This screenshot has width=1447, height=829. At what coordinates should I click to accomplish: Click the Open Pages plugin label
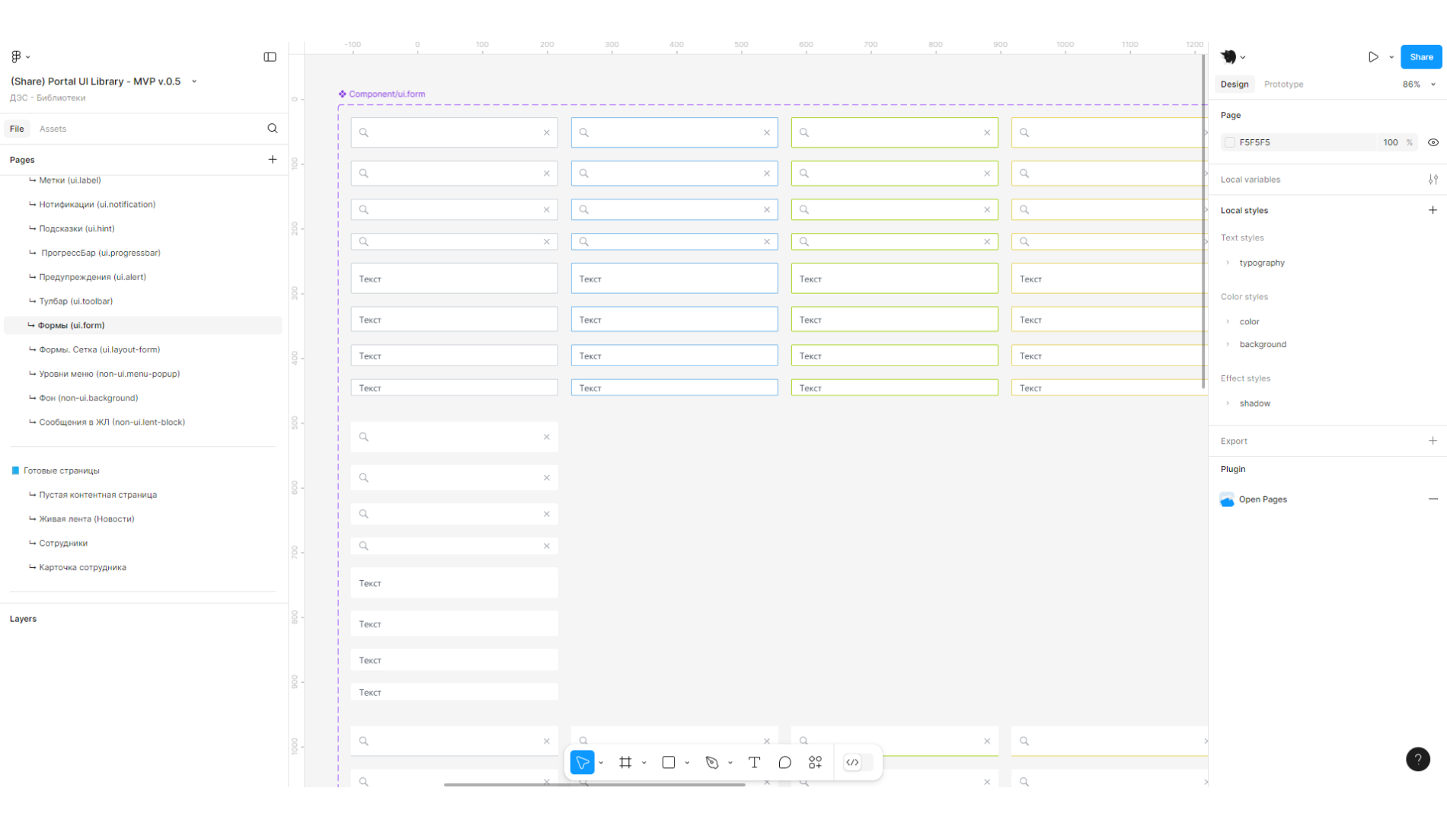tap(1263, 499)
